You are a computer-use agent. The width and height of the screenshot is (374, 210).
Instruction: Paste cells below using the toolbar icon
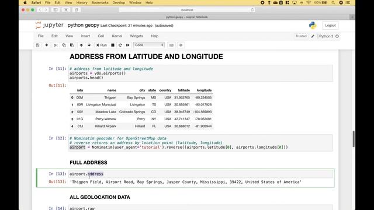[72, 45]
